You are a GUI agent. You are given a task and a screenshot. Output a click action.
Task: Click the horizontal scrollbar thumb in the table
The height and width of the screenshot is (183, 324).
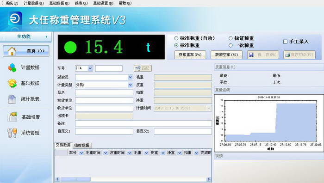click(75, 179)
